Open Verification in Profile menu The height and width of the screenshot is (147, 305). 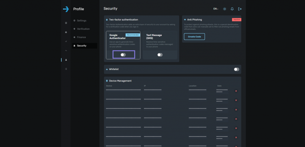[83, 29]
